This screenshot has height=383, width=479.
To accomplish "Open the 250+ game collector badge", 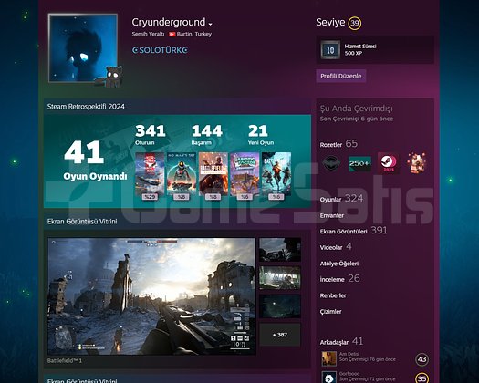I will [x=359, y=163].
